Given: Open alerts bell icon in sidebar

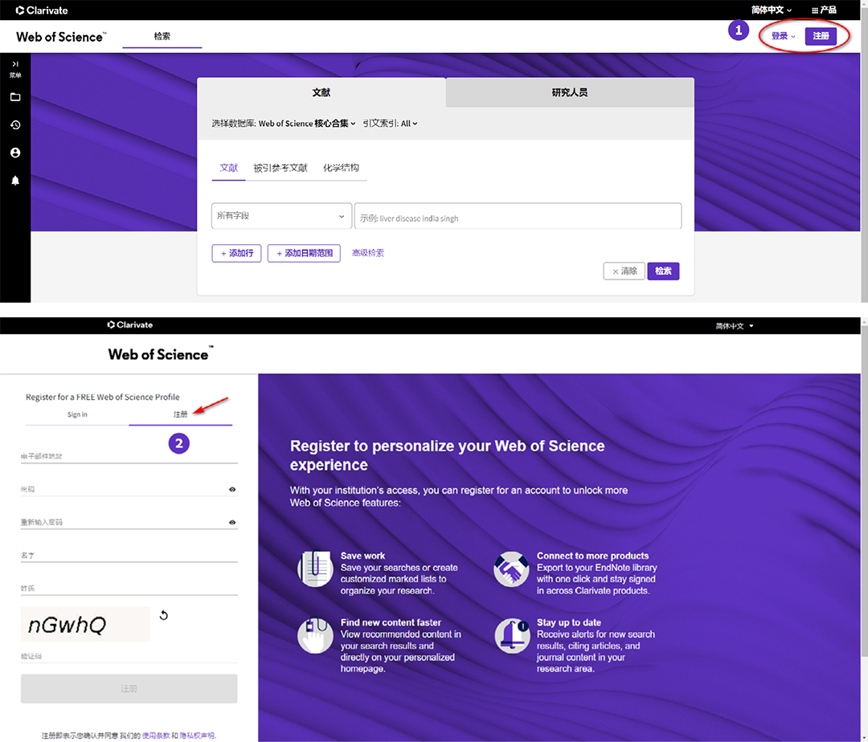Looking at the screenshot, I should 15,181.
